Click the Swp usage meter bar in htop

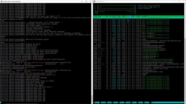[115, 13]
